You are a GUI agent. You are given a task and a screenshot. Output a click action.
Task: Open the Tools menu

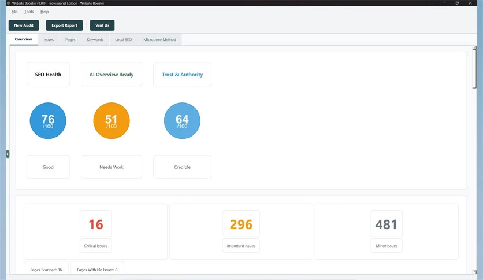pyautogui.click(x=29, y=12)
